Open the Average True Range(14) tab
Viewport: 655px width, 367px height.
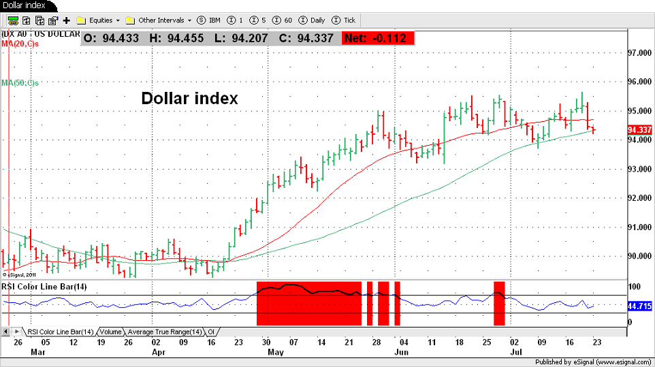pos(165,332)
